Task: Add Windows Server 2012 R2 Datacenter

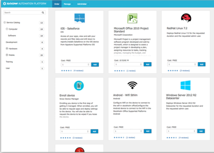Action: point(201,131)
